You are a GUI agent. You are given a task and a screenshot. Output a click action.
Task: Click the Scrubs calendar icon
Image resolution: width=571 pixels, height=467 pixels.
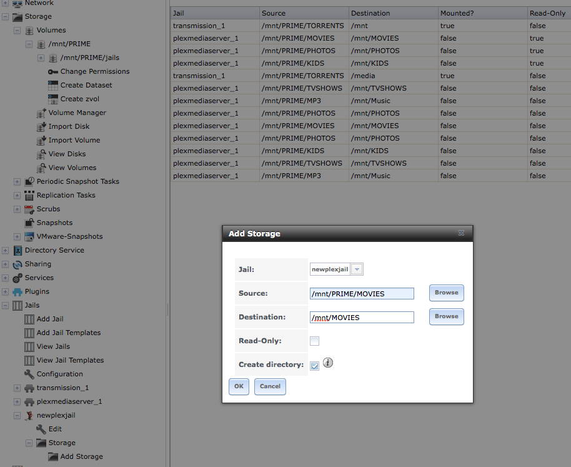pyautogui.click(x=29, y=209)
